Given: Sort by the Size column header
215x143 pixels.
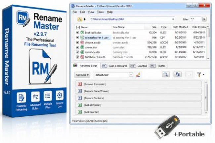Looking at the screenshot, I should point(154,27).
